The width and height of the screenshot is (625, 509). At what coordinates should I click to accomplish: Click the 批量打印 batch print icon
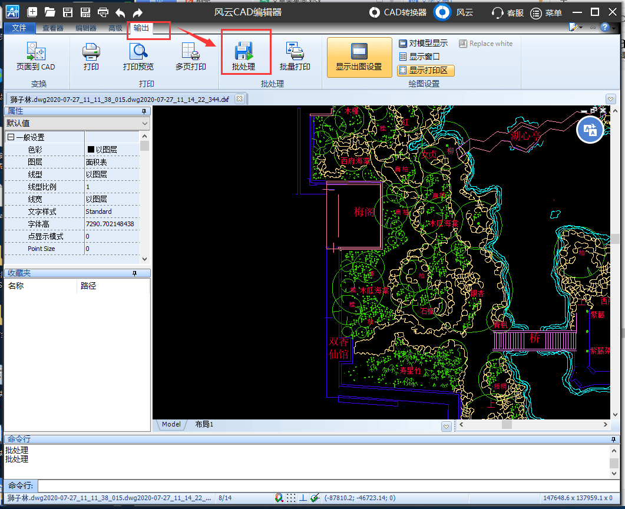click(x=295, y=52)
